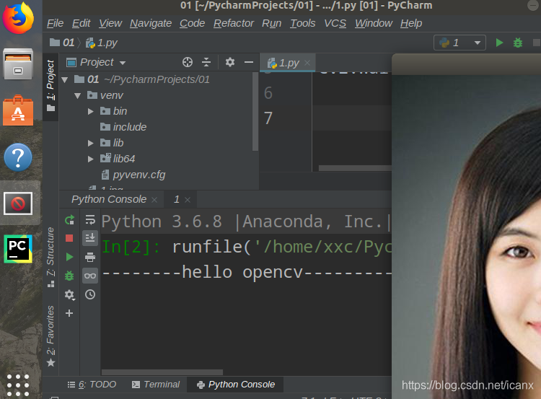Open the File menu
Image resolution: width=541 pixels, height=399 pixels.
[x=56, y=23]
